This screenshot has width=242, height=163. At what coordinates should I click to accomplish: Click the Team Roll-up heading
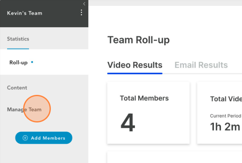[x=139, y=40]
